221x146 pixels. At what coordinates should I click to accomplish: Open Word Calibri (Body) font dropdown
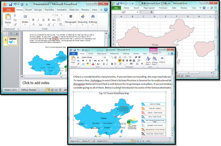pos(102,57)
